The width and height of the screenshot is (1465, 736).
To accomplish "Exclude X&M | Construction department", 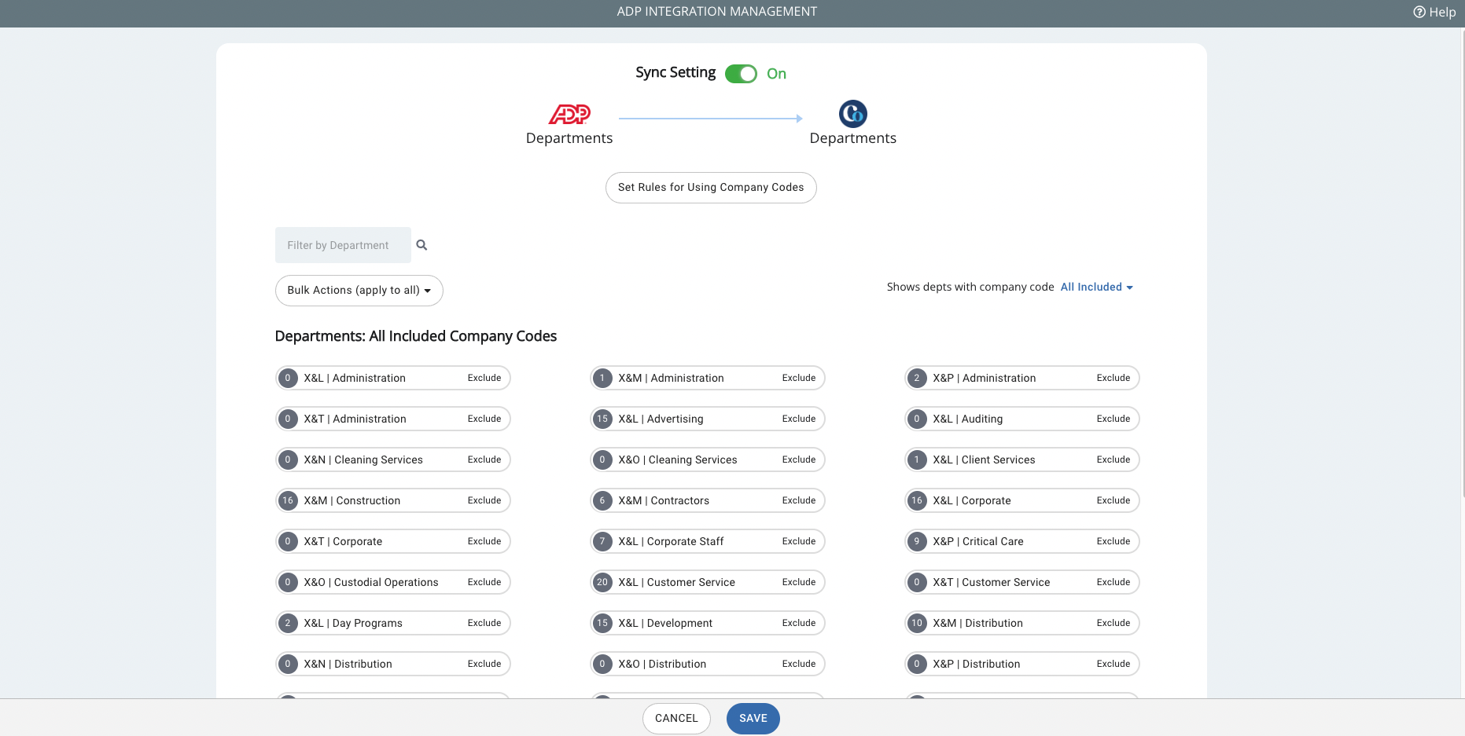I will (484, 500).
